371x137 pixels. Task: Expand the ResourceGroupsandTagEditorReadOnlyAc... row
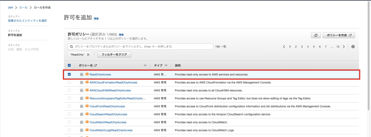click(82, 98)
